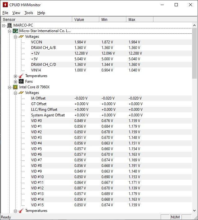The image size is (198, 220).
Task: Collapse the CPU Temperatures group at bottom
Action: (x=15, y=211)
